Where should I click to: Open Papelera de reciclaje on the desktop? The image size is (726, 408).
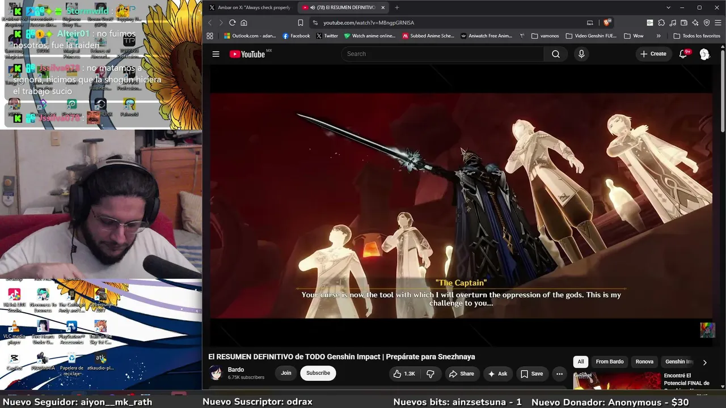pyautogui.click(x=71, y=364)
